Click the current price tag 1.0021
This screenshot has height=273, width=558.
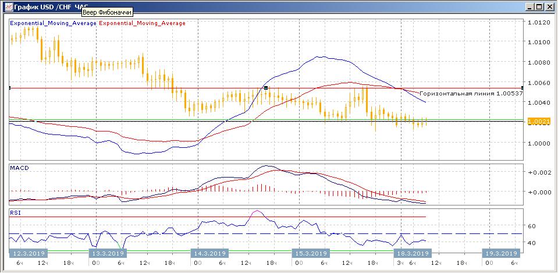(x=539, y=122)
